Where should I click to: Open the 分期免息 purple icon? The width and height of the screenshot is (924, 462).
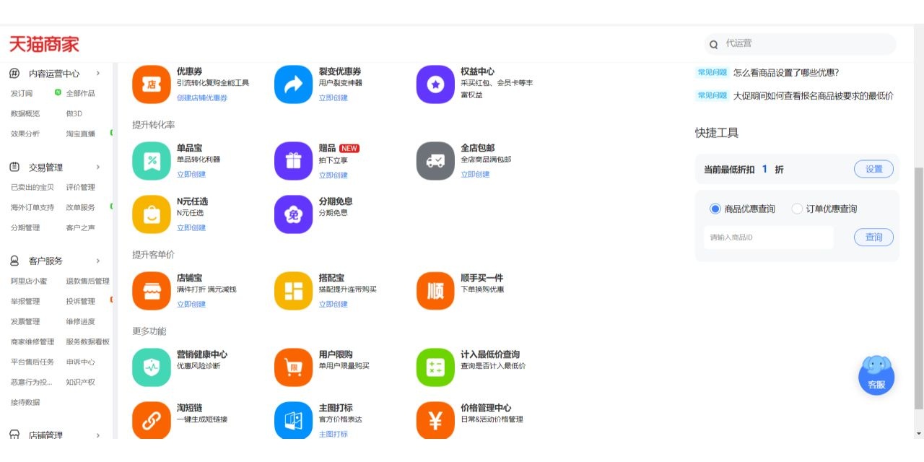click(294, 214)
